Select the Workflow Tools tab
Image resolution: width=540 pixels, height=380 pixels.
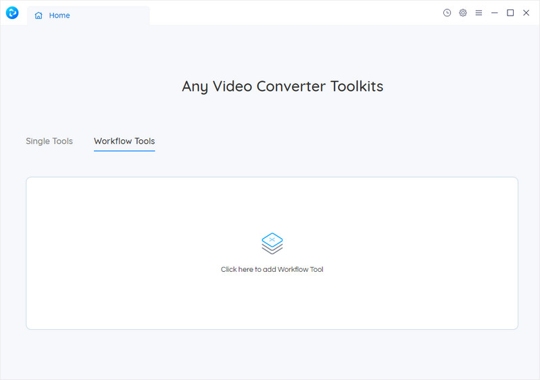click(x=124, y=141)
